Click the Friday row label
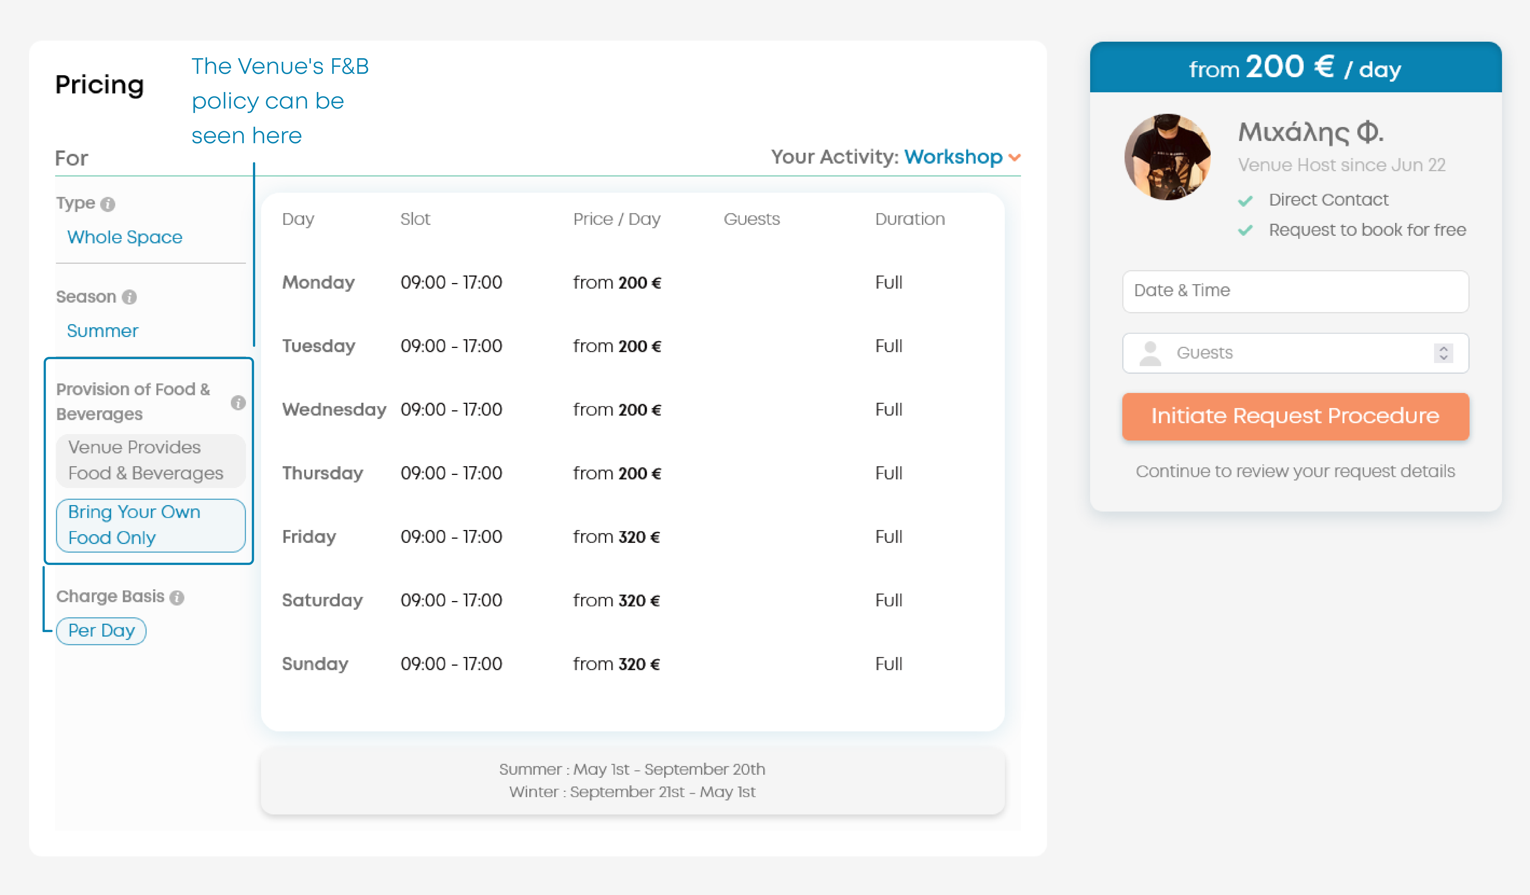This screenshot has height=895, width=1530. click(x=309, y=537)
